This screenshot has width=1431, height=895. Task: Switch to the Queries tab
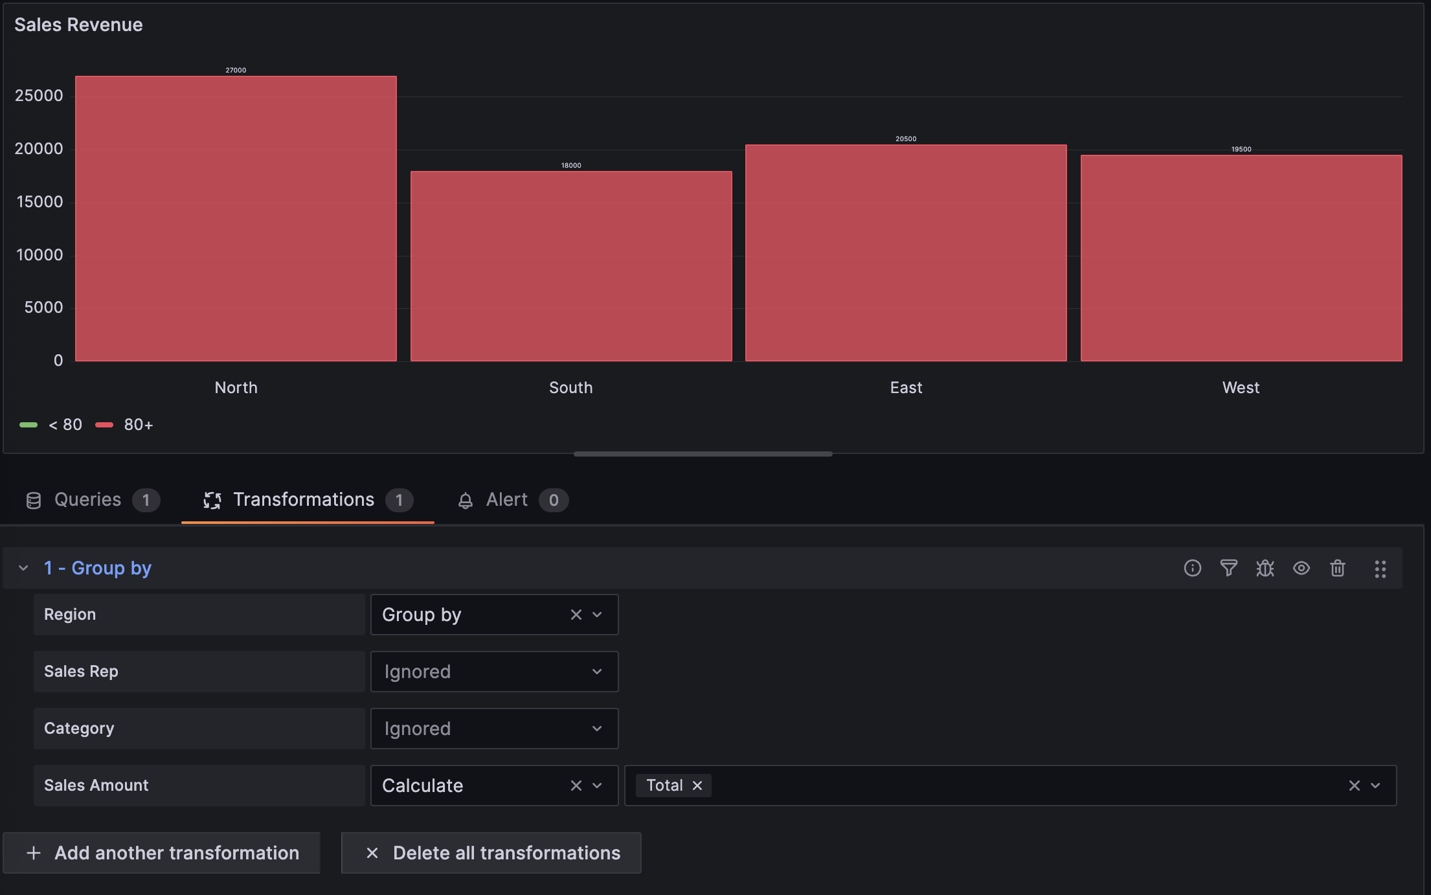click(x=87, y=499)
